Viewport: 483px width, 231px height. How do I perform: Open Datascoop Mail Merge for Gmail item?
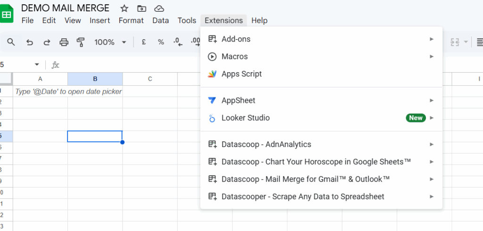(305, 179)
